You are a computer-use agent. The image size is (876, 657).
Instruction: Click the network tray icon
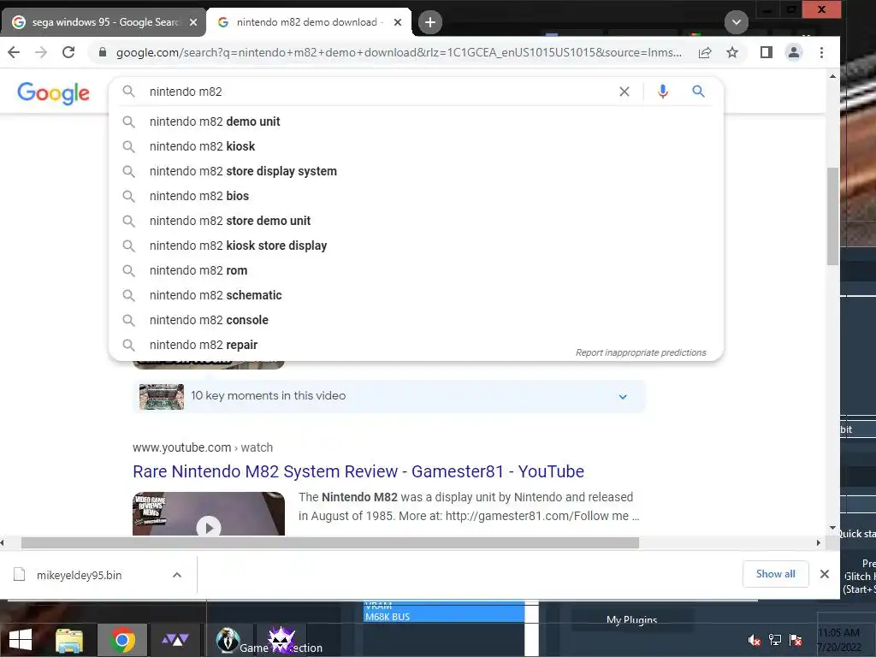[x=775, y=640]
